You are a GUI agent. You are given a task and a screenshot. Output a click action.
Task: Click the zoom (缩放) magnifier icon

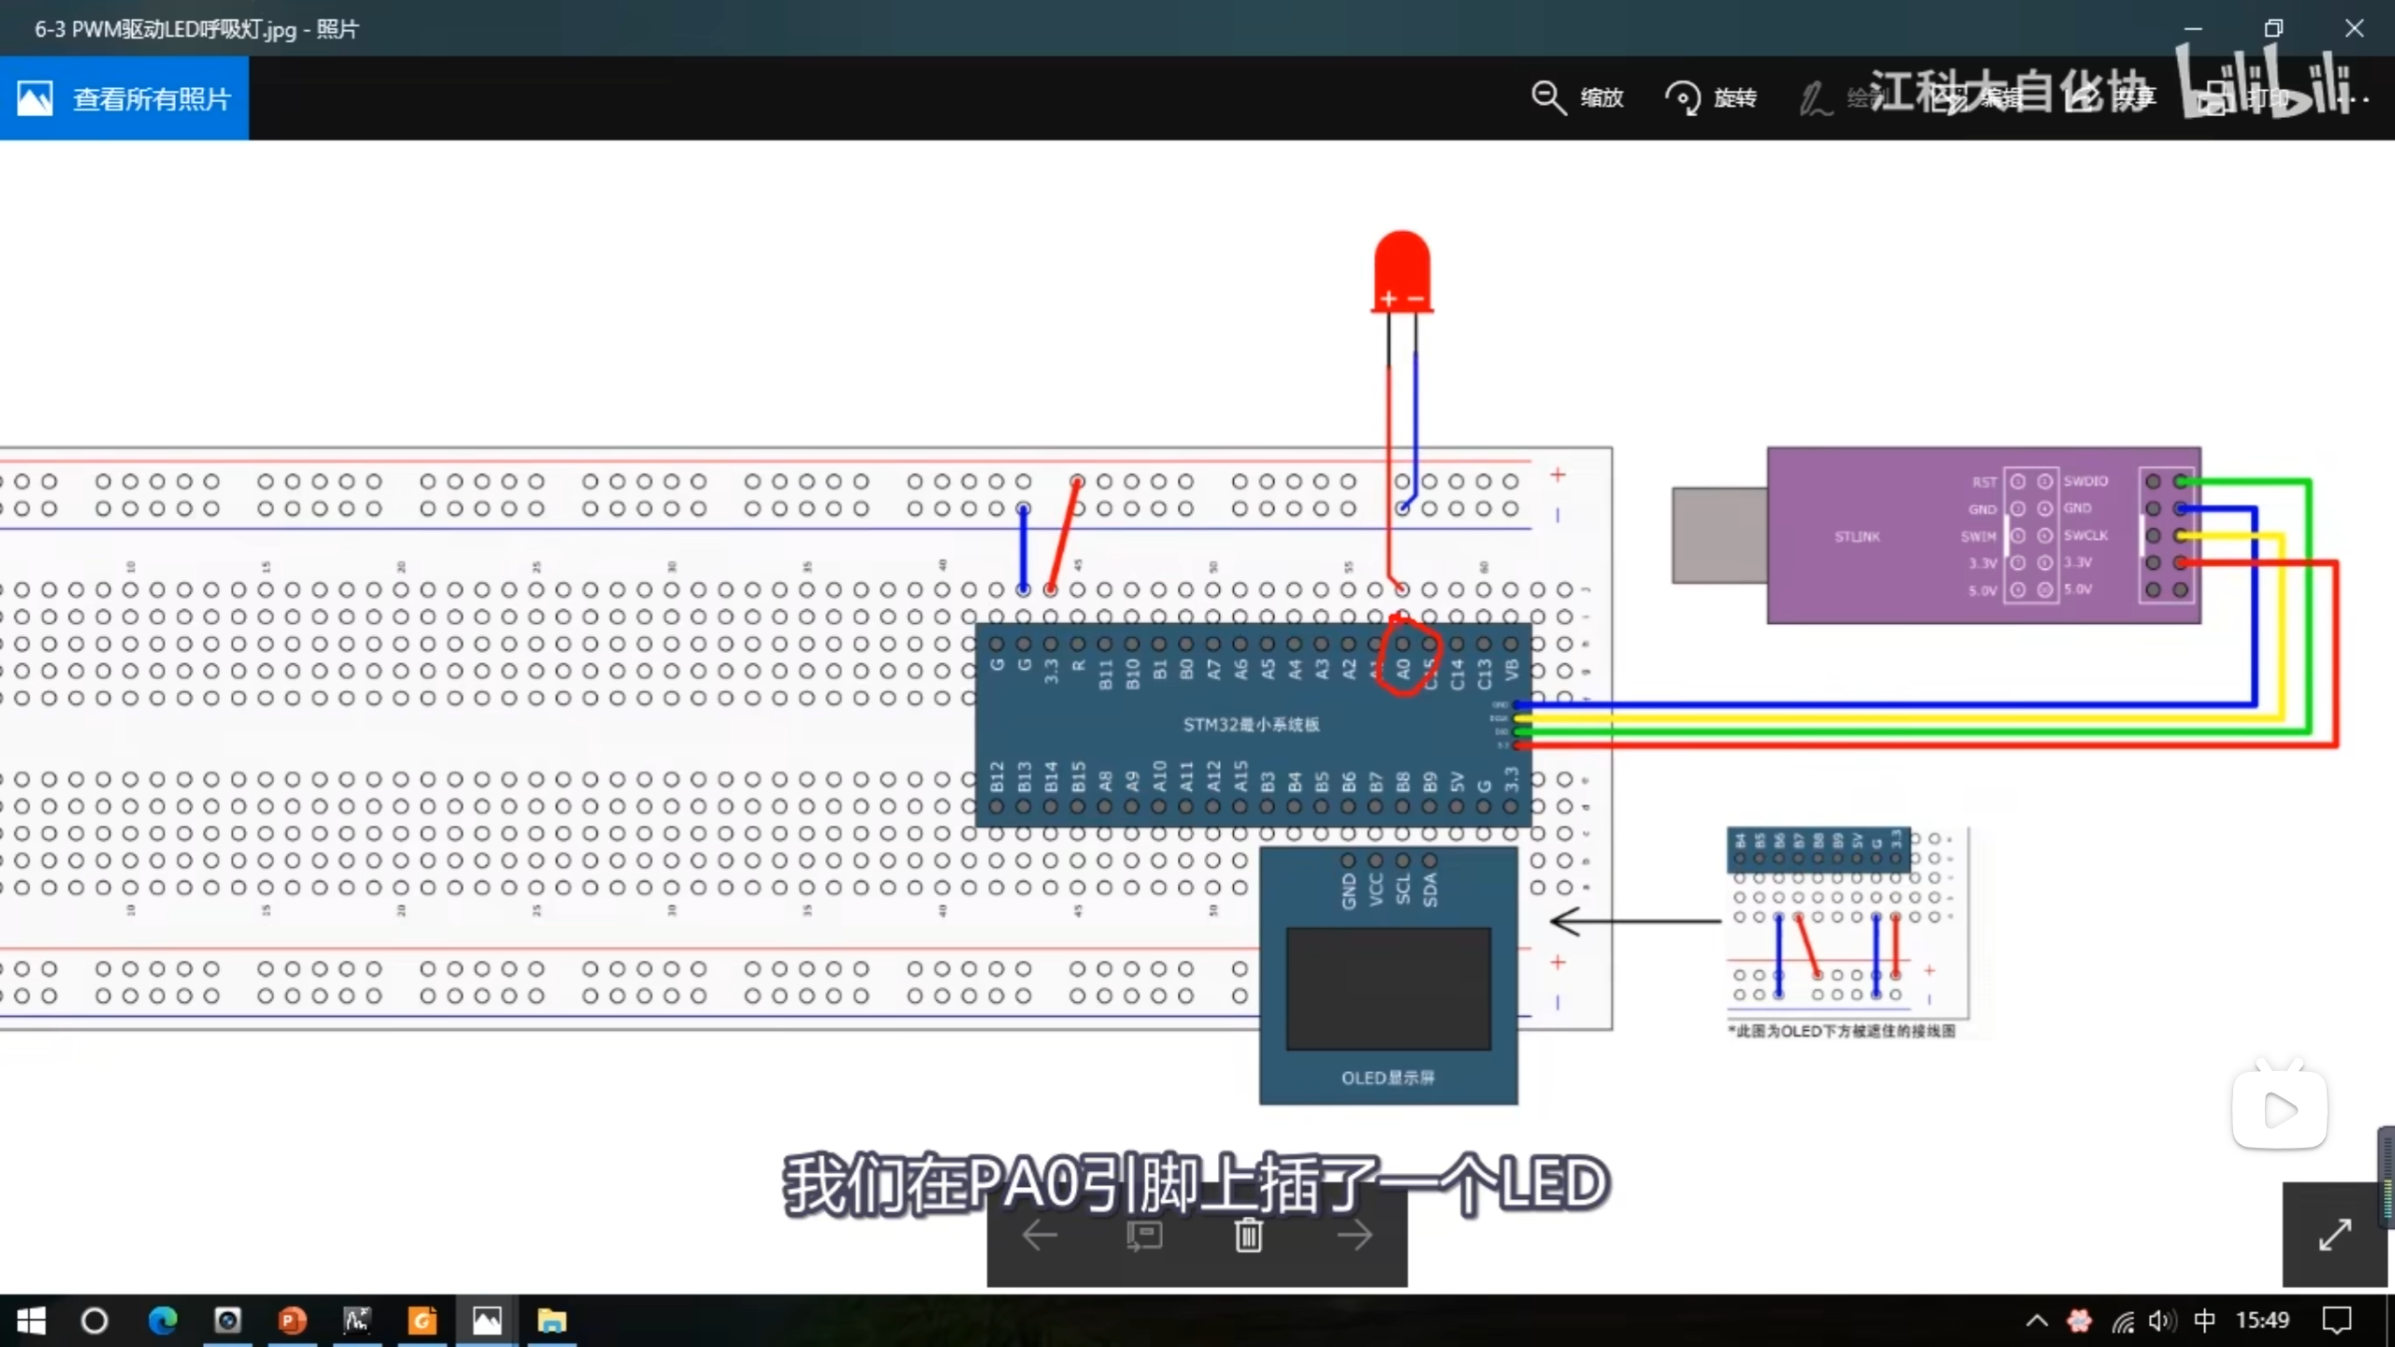[1548, 97]
